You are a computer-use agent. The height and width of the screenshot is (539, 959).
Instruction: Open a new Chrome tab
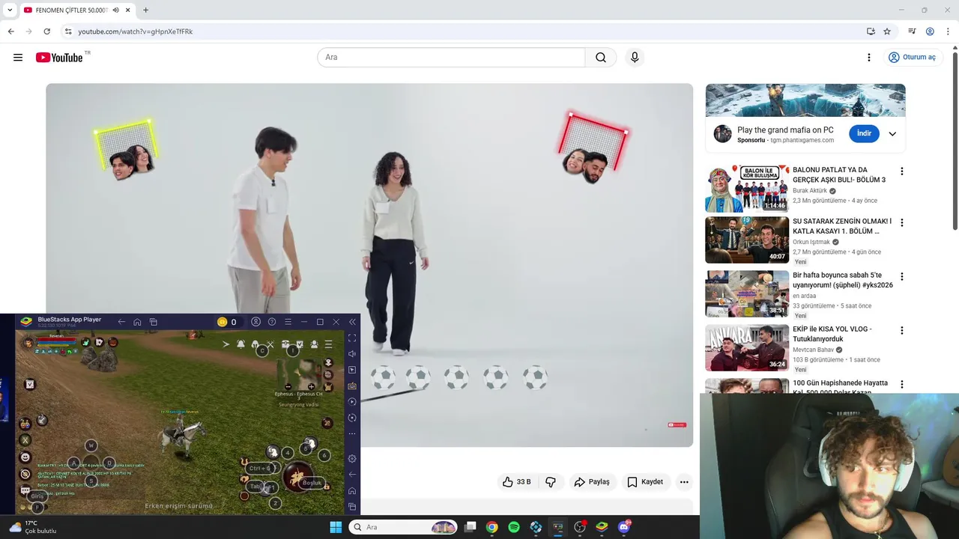[x=145, y=10]
